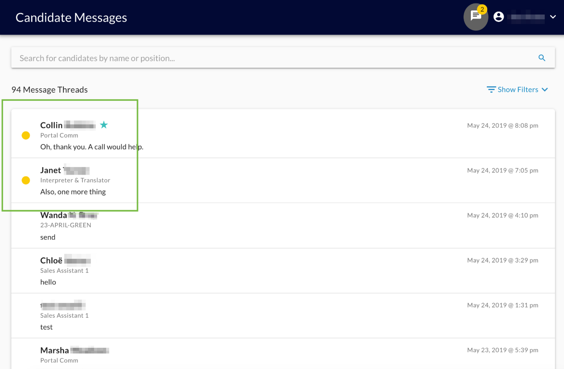
Task: Expand the account menu chevron in header
Action: coord(553,17)
